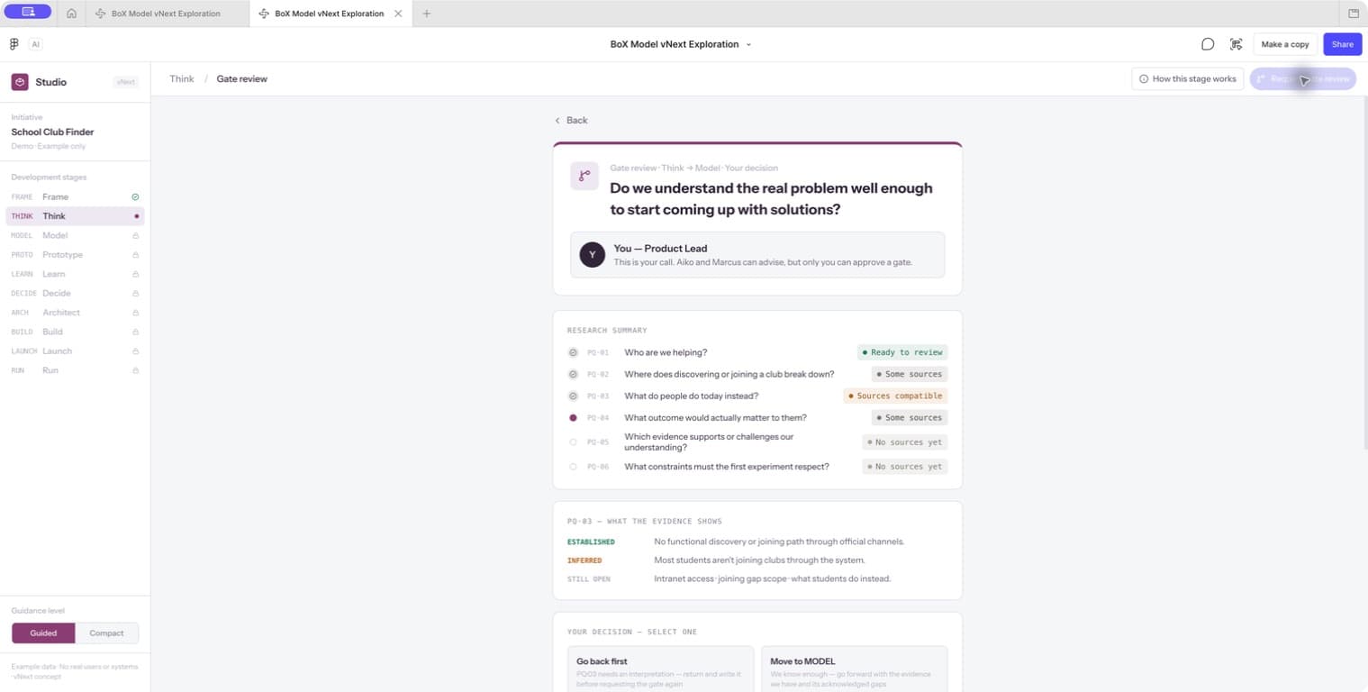Click the Figma logo main menu icon

pyautogui.click(x=14, y=44)
